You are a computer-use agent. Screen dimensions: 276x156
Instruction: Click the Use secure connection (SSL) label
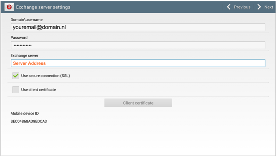(45, 76)
